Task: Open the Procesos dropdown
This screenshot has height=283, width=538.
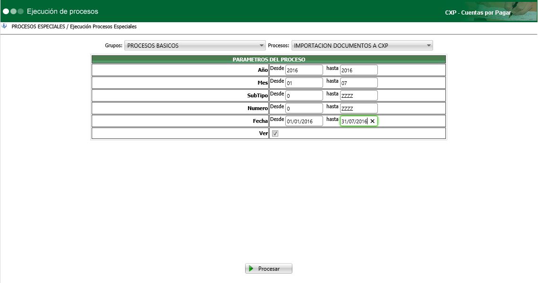Action: (362, 45)
